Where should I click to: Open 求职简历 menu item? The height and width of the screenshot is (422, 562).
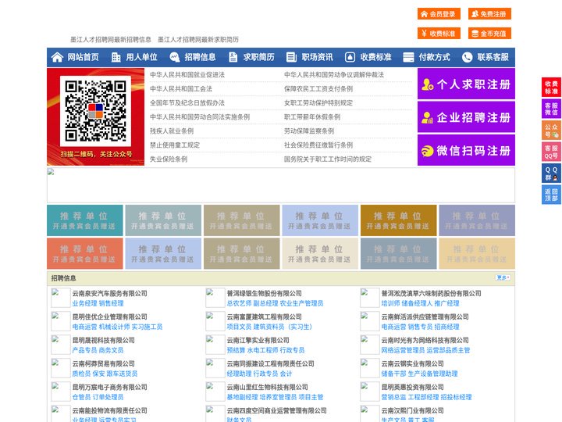pyautogui.click(x=259, y=57)
